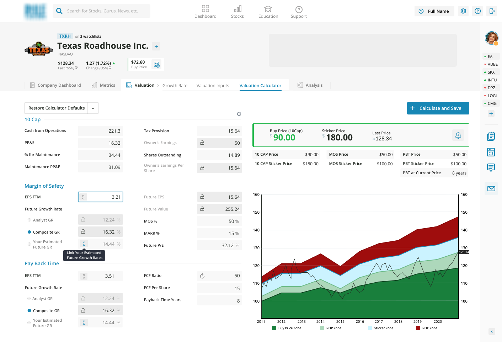
Task: Click the help question mark icon
Action: click(x=478, y=11)
